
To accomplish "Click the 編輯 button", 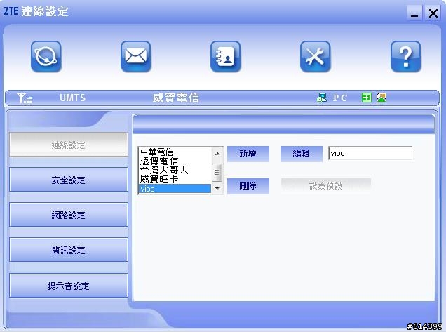I will (x=302, y=154).
